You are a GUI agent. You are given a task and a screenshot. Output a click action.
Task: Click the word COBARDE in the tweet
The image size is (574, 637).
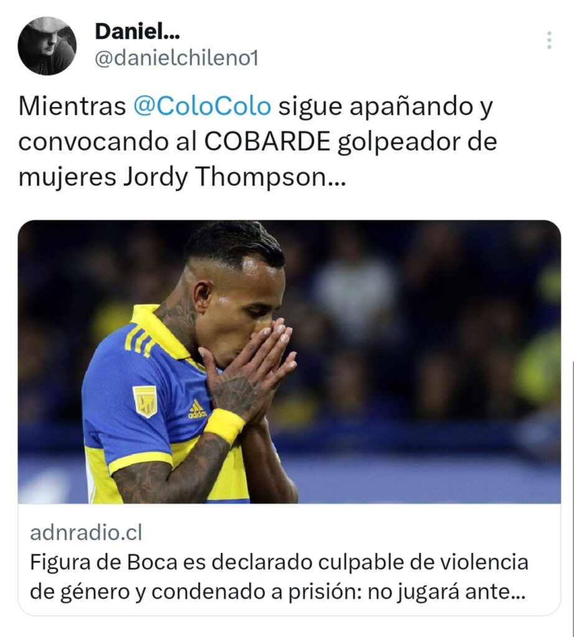[267, 142]
